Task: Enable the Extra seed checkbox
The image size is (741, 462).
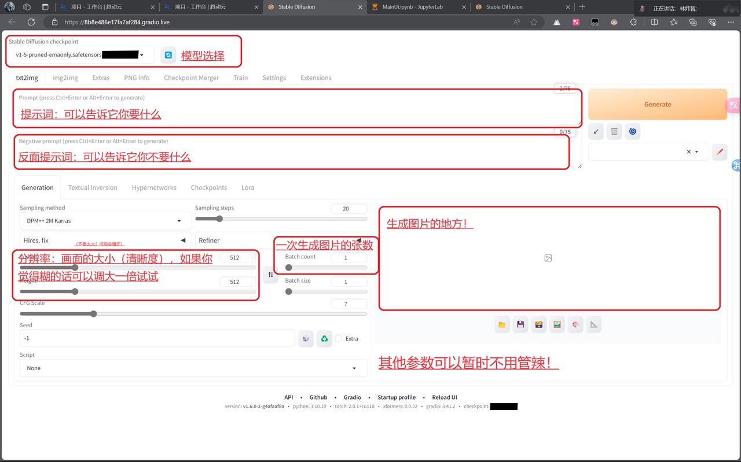Action: pyautogui.click(x=339, y=338)
